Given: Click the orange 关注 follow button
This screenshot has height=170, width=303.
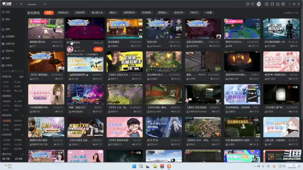Looking at the screenshot, I should (x=98, y=49).
